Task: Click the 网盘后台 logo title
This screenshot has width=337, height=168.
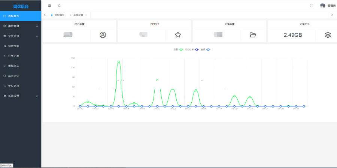Action: [x=21, y=6]
